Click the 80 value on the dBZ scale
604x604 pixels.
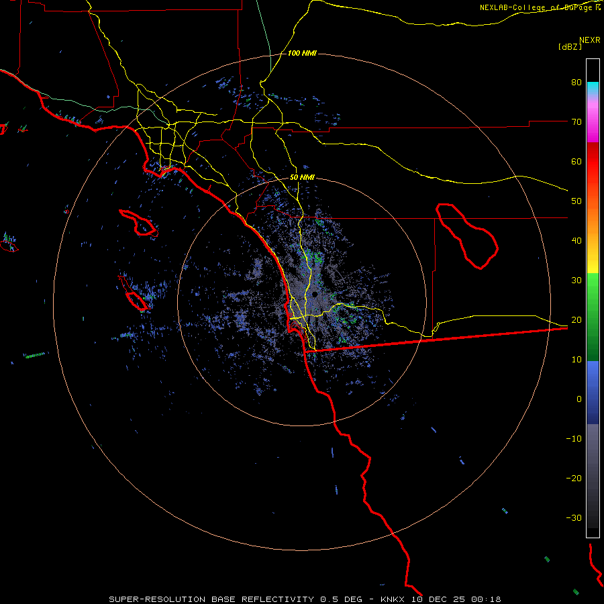[x=576, y=82]
